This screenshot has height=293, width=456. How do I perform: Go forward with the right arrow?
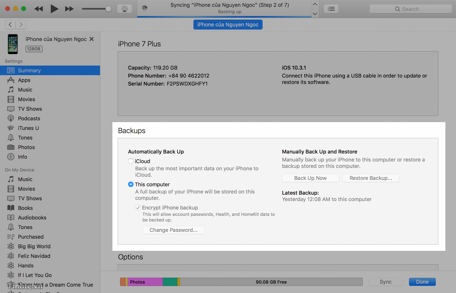pos(21,25)
